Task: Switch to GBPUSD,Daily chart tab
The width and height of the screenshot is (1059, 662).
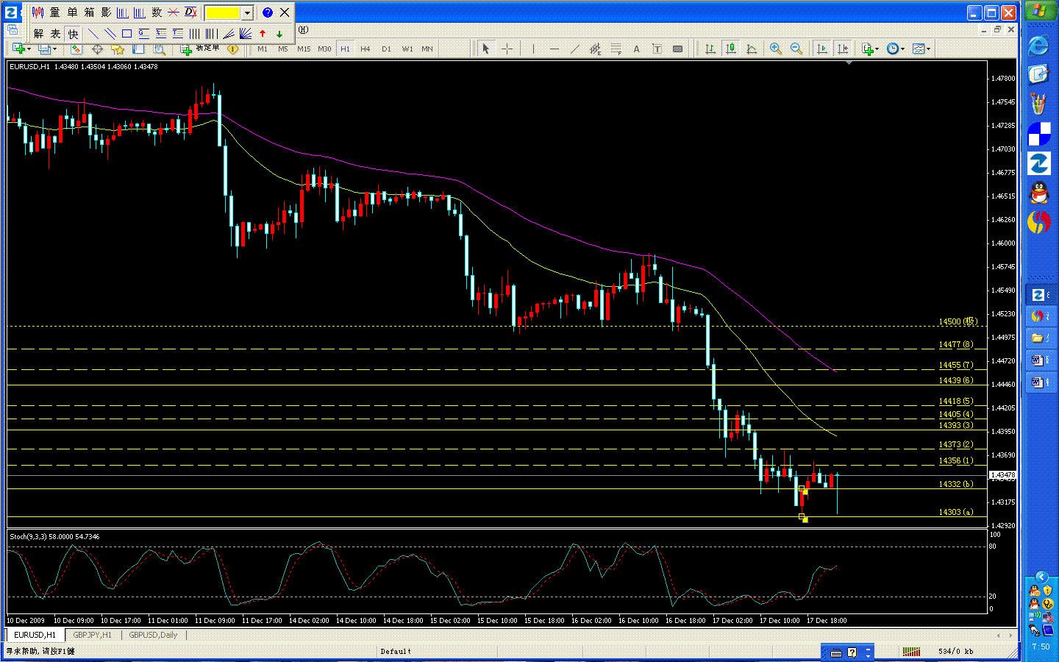Action: [153, 635]
